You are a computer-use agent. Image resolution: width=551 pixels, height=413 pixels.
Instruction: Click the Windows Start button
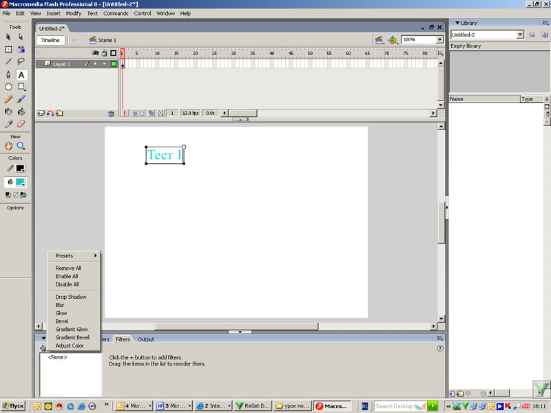click(14, 406)
